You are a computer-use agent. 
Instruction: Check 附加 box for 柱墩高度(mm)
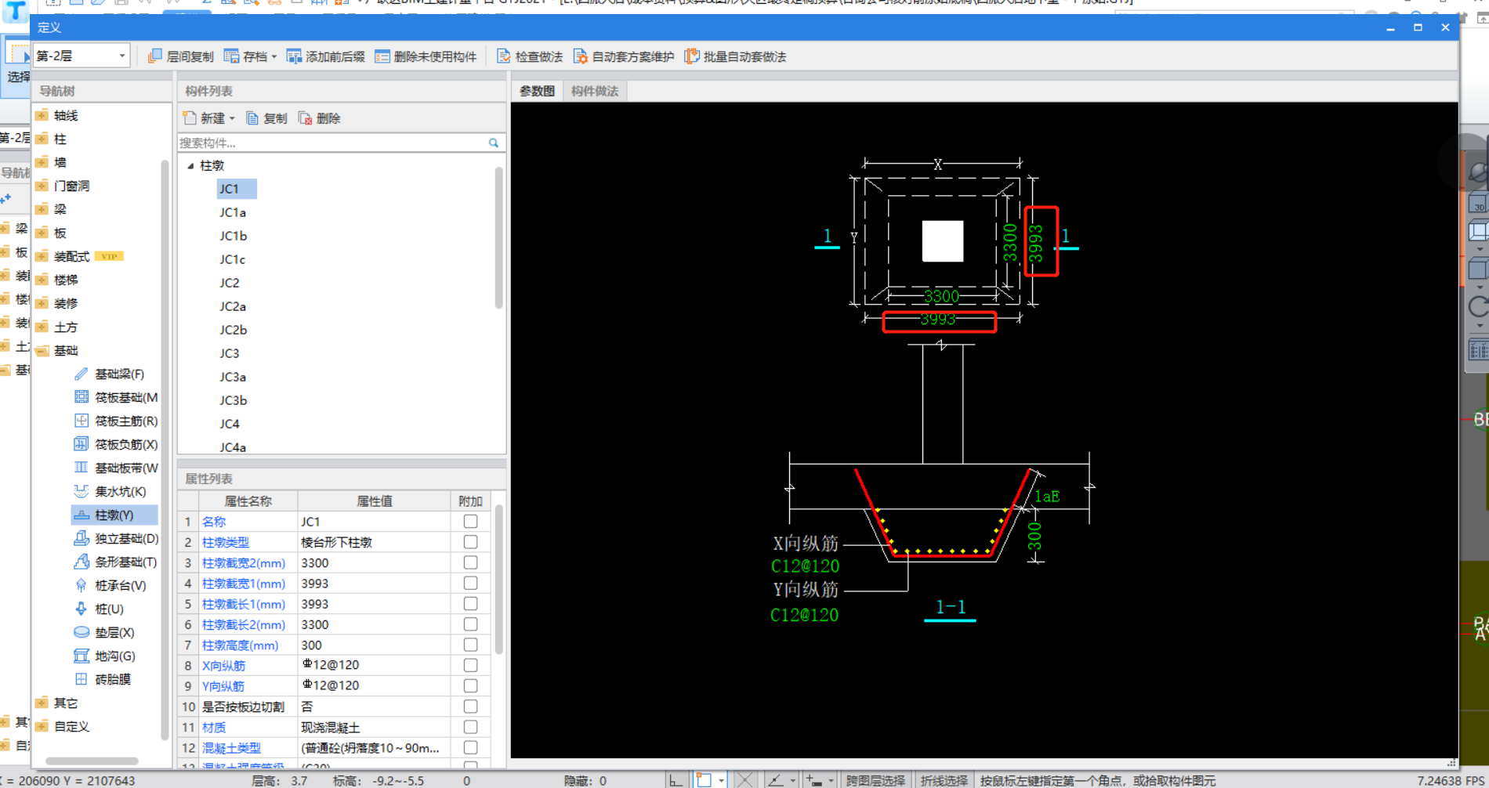(470, 645)
